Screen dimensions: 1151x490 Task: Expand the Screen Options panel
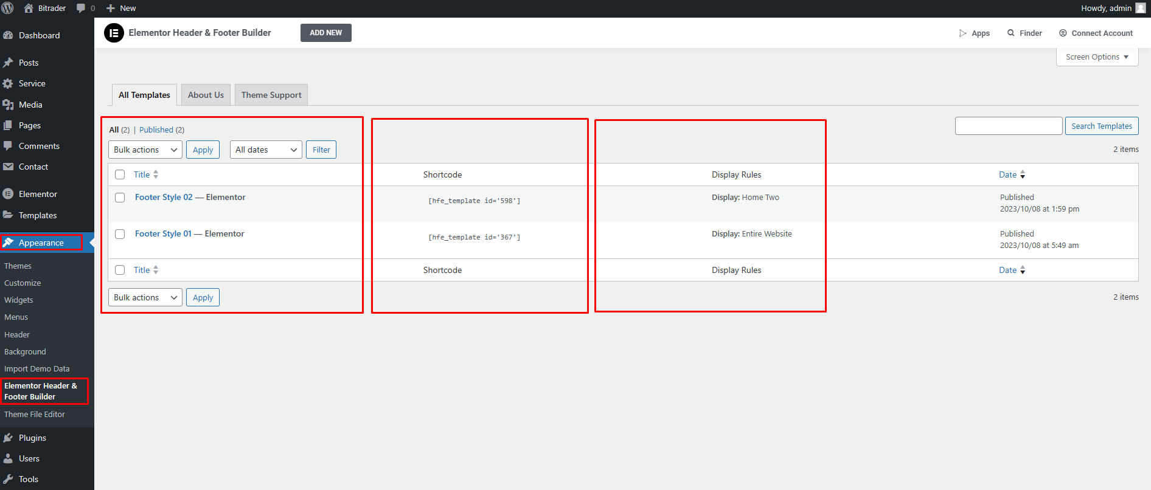pyautogui.click(x=1097, y=57)
